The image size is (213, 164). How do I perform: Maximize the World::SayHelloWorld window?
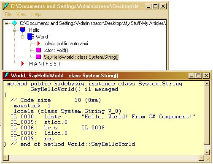[x=198, y=76]
